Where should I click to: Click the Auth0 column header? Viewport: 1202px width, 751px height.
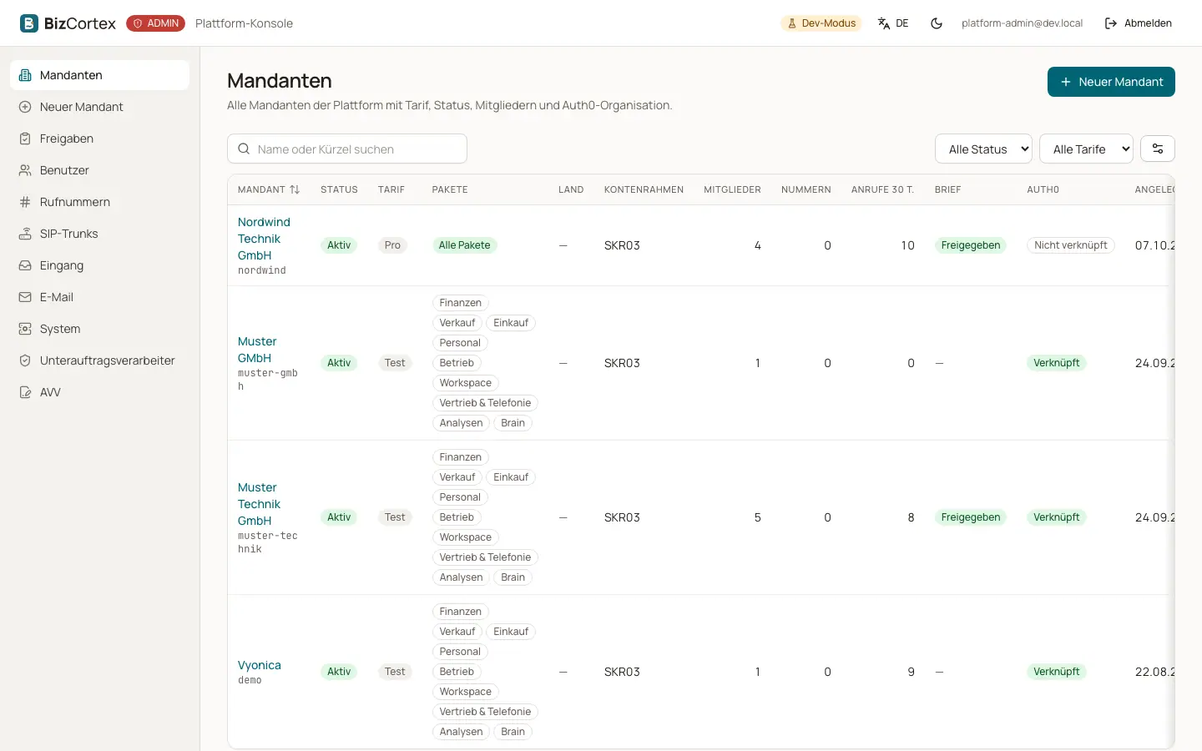click(x=1043, y=189)
